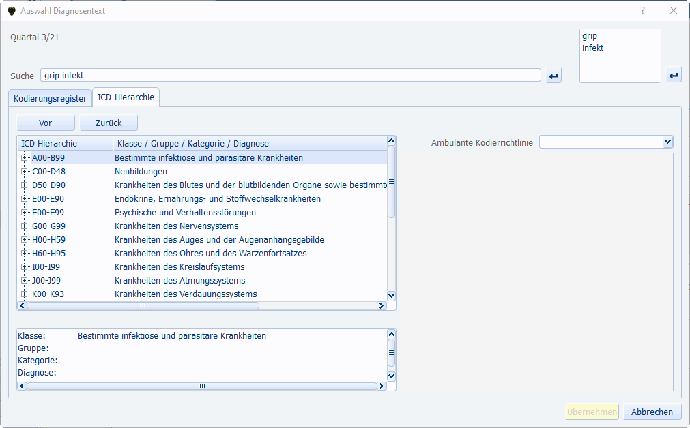Close the Auswahl Diagnosentext dialog
Screen dimensions: 690x428
pyautogui.click(x=673, y=10)
